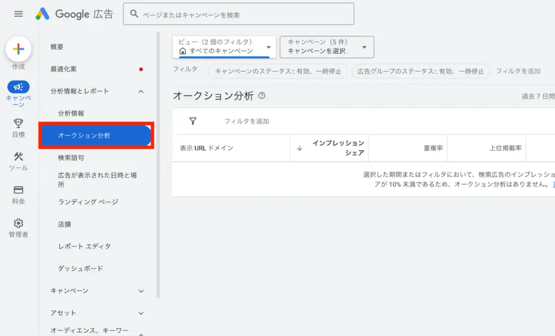Click the filter funnel icon above the table

tap(192, 120)
